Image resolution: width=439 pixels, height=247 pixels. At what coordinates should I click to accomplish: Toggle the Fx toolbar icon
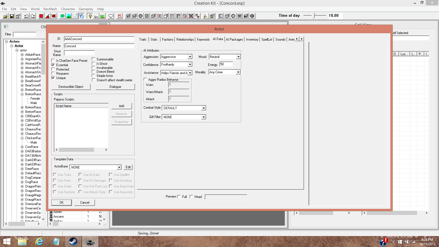81,16
